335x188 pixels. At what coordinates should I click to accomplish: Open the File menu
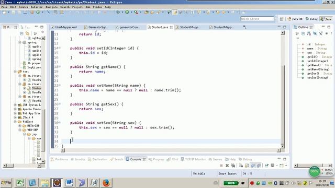[x=4, y=7]
